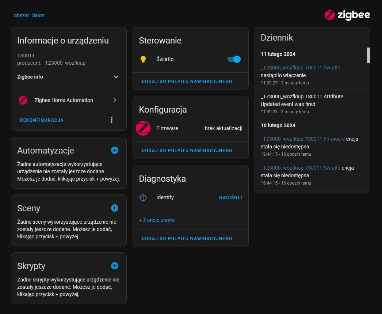Click the plus icon in Skrypty card
This screenshot has height=314, width=382.
tap(115, 266)
